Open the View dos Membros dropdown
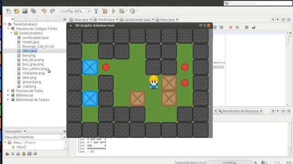 pyautogui.click(x=65, y=137)
